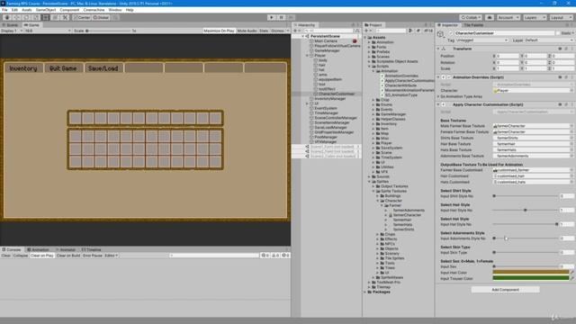Viewport: 576px width, 324px height.
Task: Expand the Player object in Hierarchy
Action: [308, 56]
